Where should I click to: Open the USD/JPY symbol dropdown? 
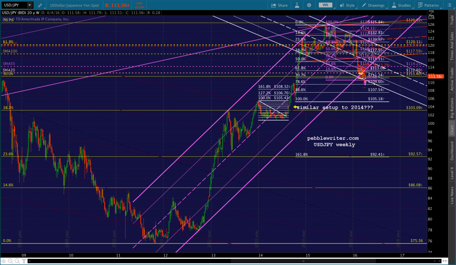click(29, 5)
